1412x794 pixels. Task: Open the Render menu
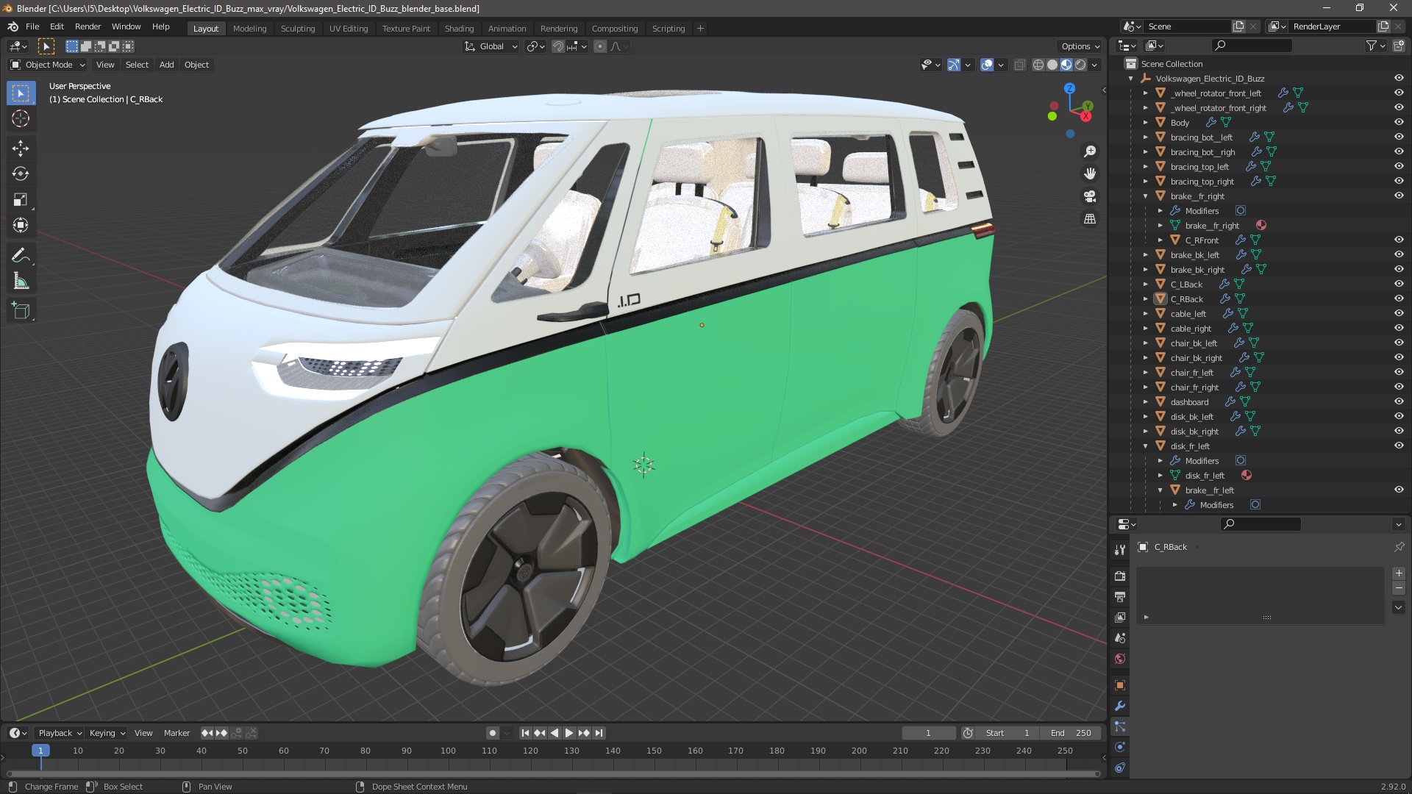88,26
